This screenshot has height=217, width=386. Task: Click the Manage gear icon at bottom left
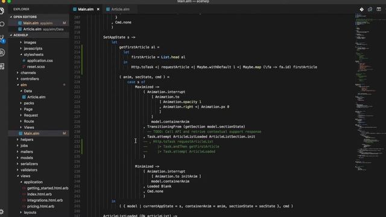[2, 212]
